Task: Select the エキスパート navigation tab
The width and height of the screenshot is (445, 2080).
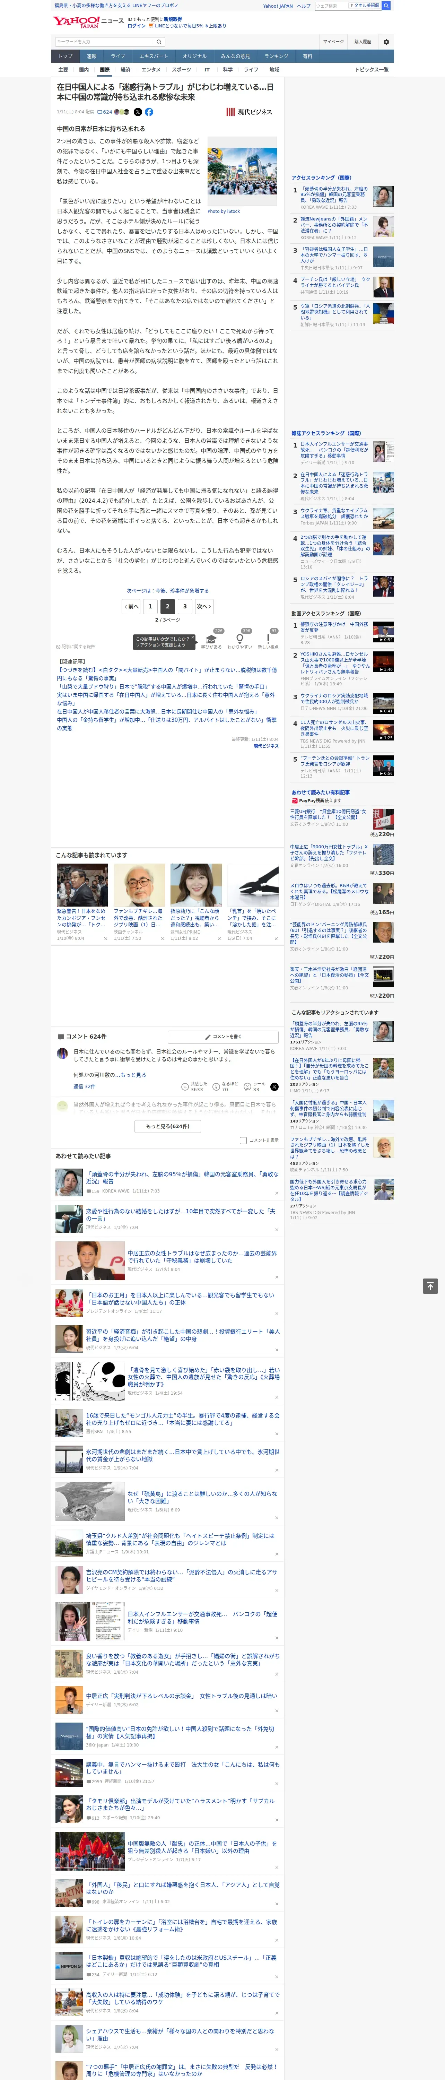Action: (154, 57)
